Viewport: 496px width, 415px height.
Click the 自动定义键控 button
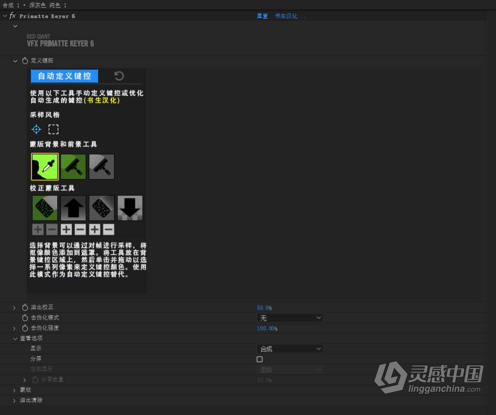tap(65, 76)
